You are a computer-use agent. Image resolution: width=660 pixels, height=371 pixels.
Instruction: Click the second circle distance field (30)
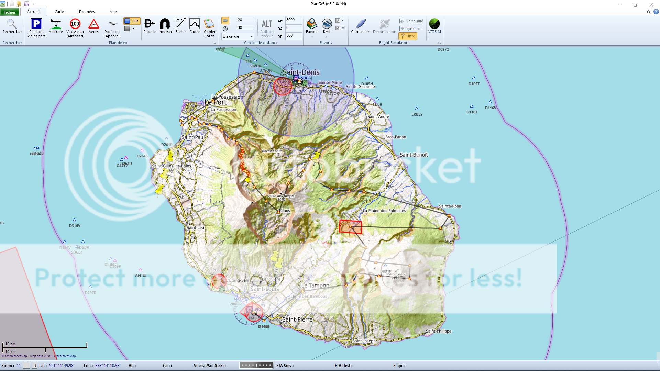245,28
